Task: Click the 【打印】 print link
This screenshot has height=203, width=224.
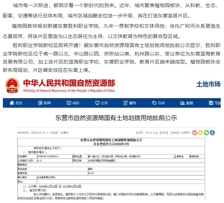Action: tap(164, 133)
